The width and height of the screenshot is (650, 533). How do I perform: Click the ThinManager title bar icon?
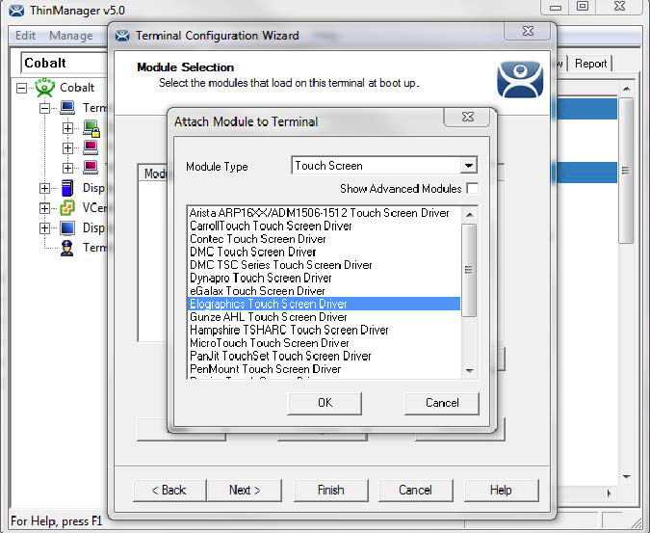click(16, 10)
